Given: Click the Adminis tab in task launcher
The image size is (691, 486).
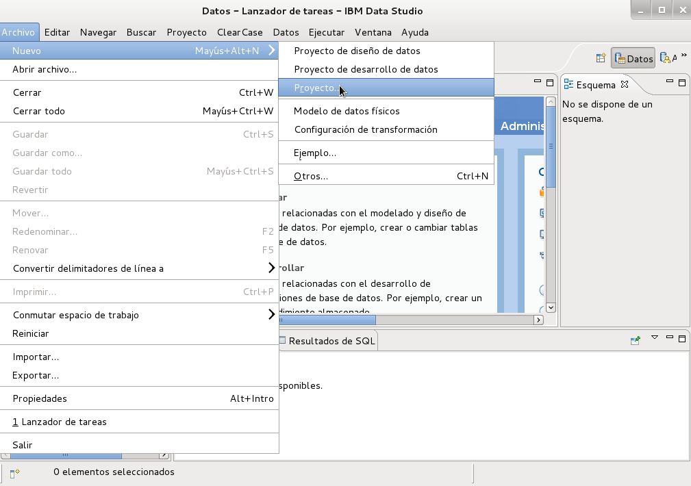Looking at the screenshot, I should pos(522,126).
